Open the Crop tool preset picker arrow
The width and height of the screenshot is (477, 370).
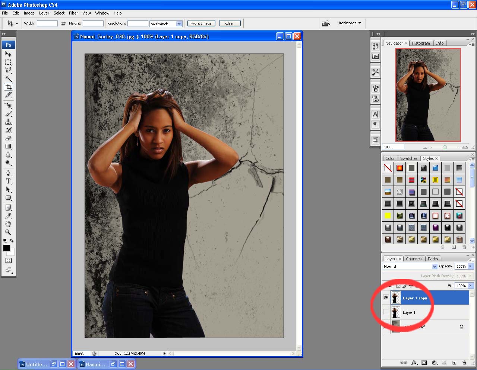point(17,23)
